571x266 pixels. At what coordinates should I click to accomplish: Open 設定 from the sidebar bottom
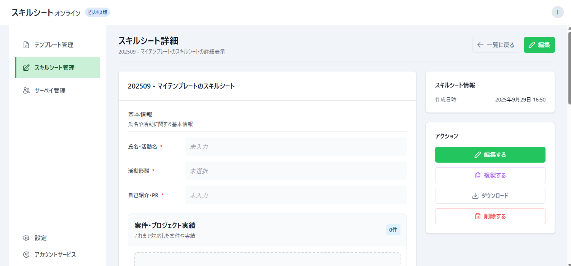tap(41, 238)
